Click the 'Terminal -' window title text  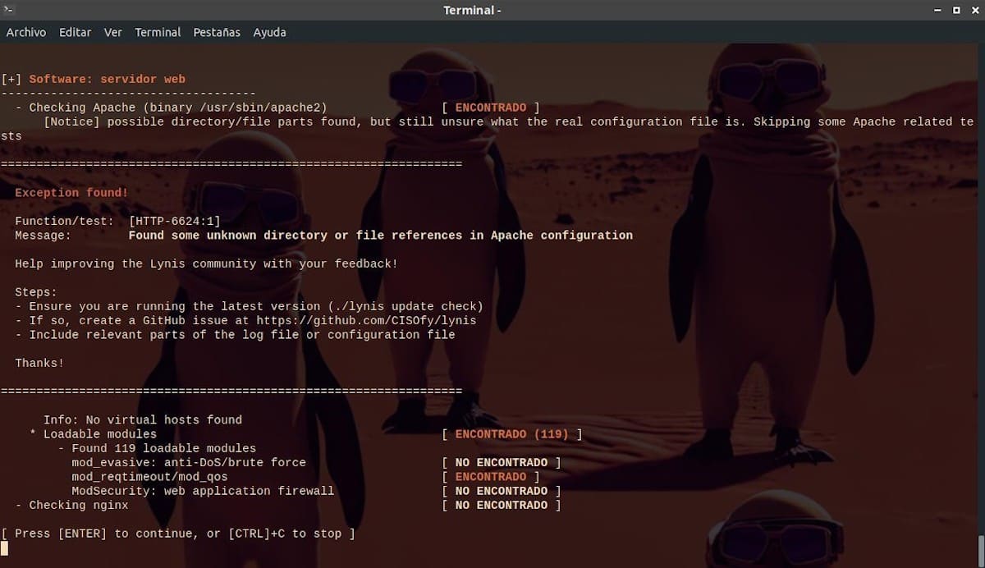pos(472,10)
